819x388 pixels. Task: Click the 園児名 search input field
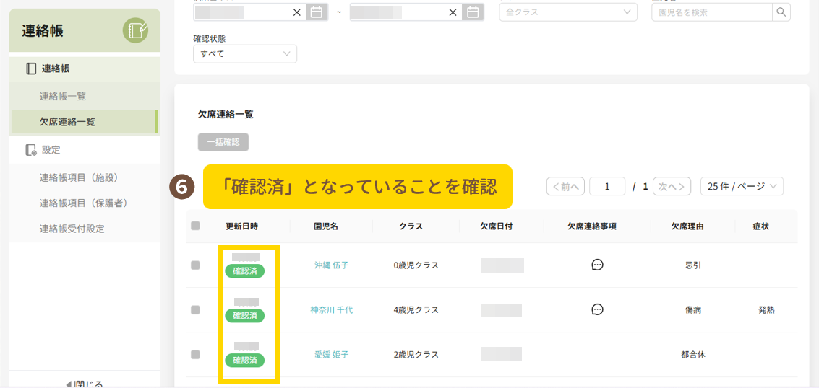[x=711, y=12]
